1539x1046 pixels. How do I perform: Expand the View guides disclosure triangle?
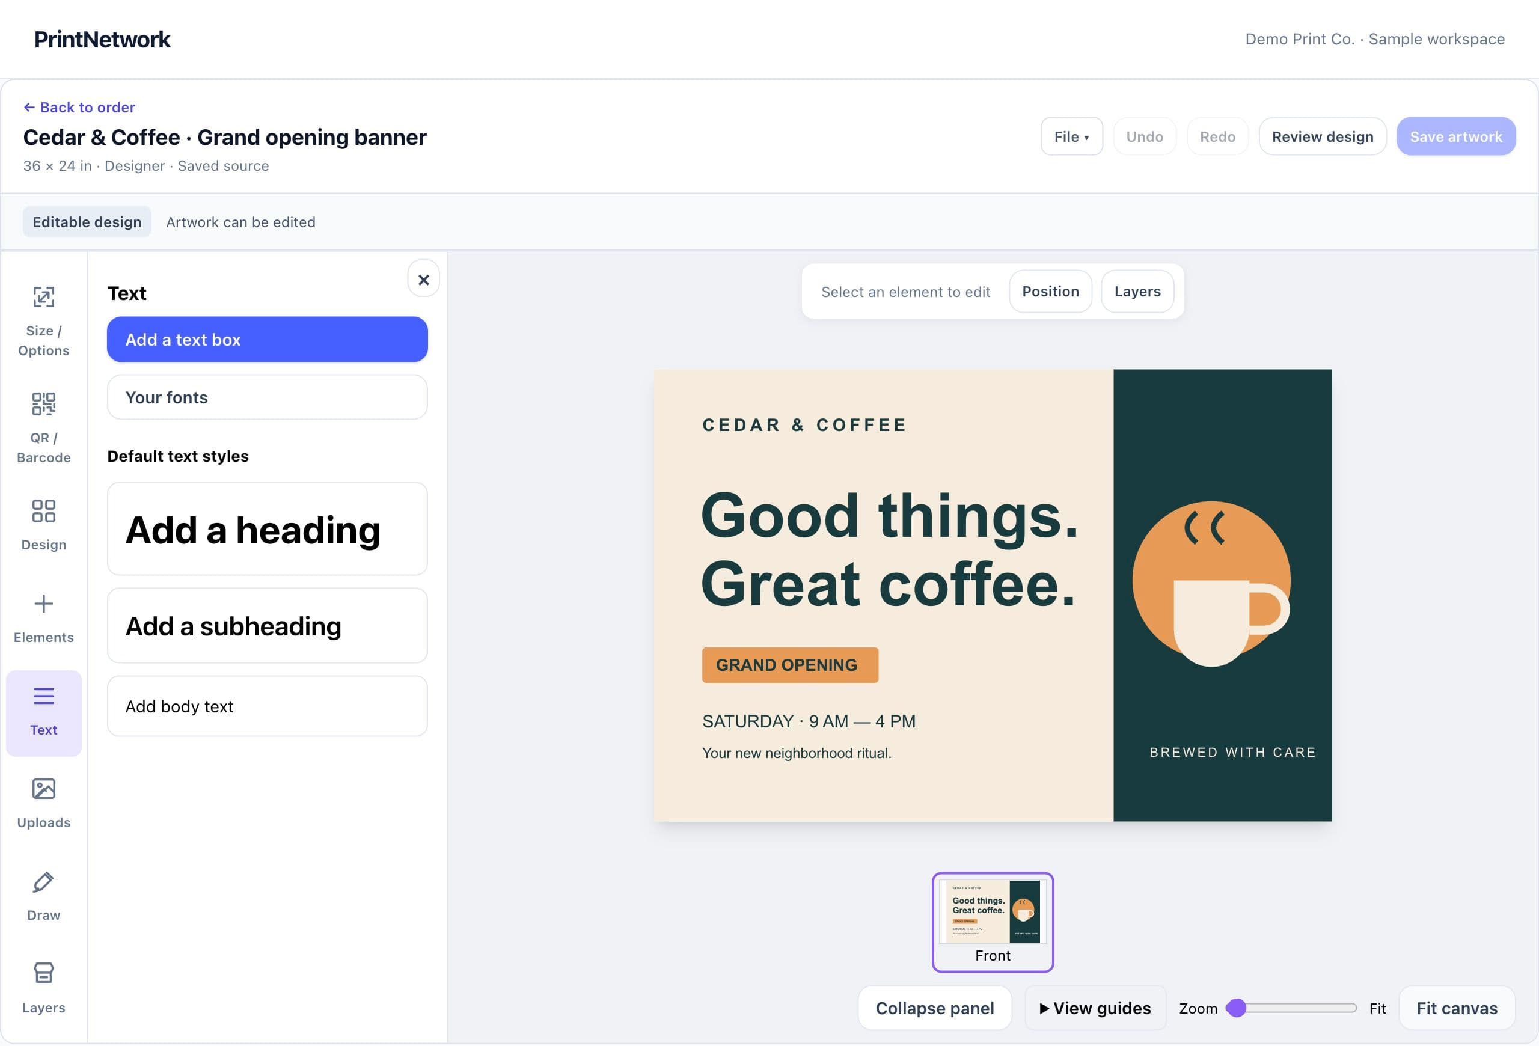tap(1044, 1008)
